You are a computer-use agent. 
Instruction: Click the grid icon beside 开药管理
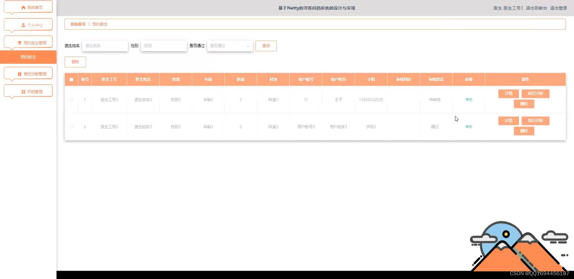pyautogui.click(x=23, y=92)
